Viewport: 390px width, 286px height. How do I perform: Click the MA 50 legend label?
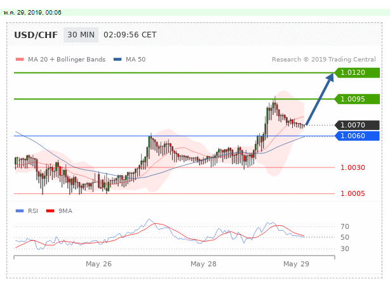[x=135, y=60]
